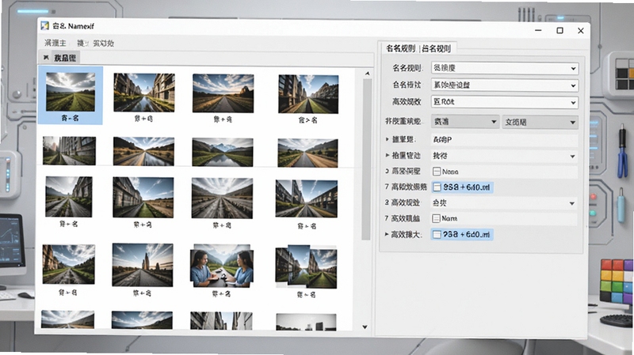The width and height of the screenshot is (634, 355).
Task: Toggle the '238 + 640.ml' checkbox in last row
Action: (437, 234)
